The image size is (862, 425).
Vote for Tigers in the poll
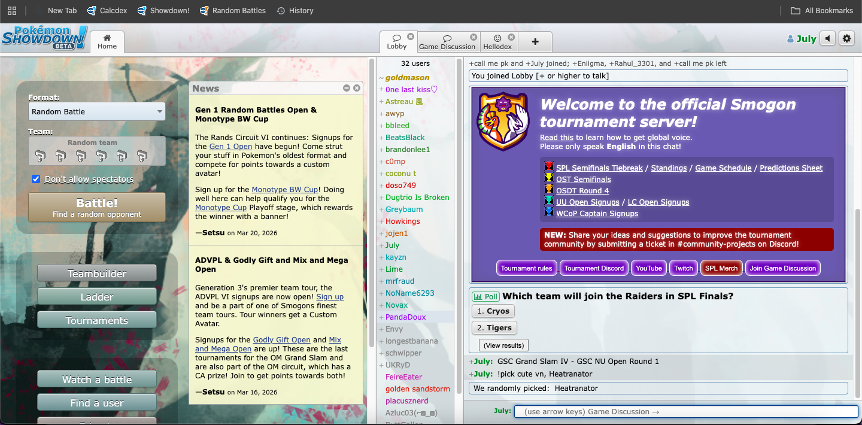(x=494, y=328)
